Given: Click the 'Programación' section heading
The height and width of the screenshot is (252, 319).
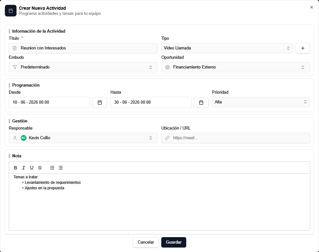Looking at the screenshot, I should pyautogui.click(x=26, y=85).
